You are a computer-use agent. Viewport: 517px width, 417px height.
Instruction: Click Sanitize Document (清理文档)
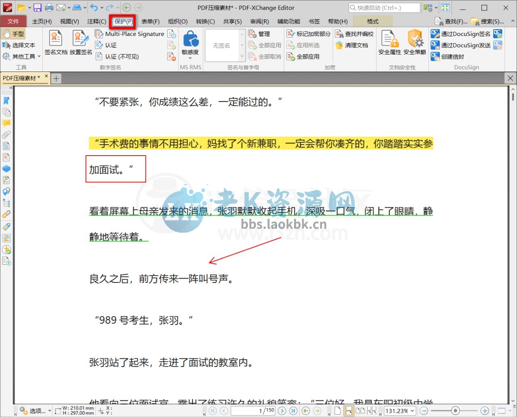pos(352,45)
